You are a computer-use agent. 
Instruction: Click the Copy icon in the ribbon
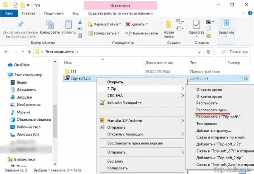click(x=50, y=25)
